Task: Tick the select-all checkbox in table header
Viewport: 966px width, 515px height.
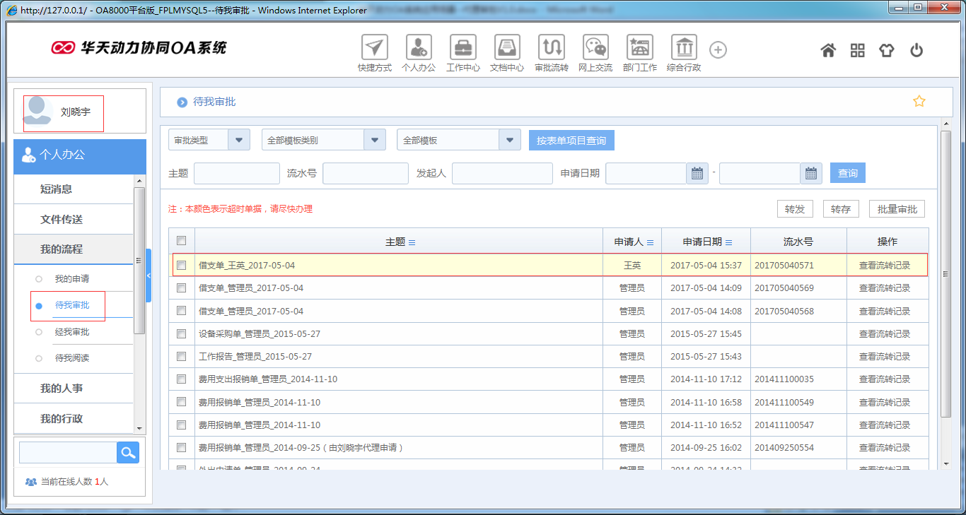Action: click(x=182, y=241)
